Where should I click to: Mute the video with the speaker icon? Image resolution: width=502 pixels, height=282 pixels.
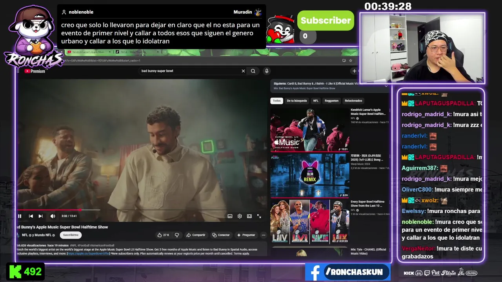pyautogui.click(x=53, y=216)
